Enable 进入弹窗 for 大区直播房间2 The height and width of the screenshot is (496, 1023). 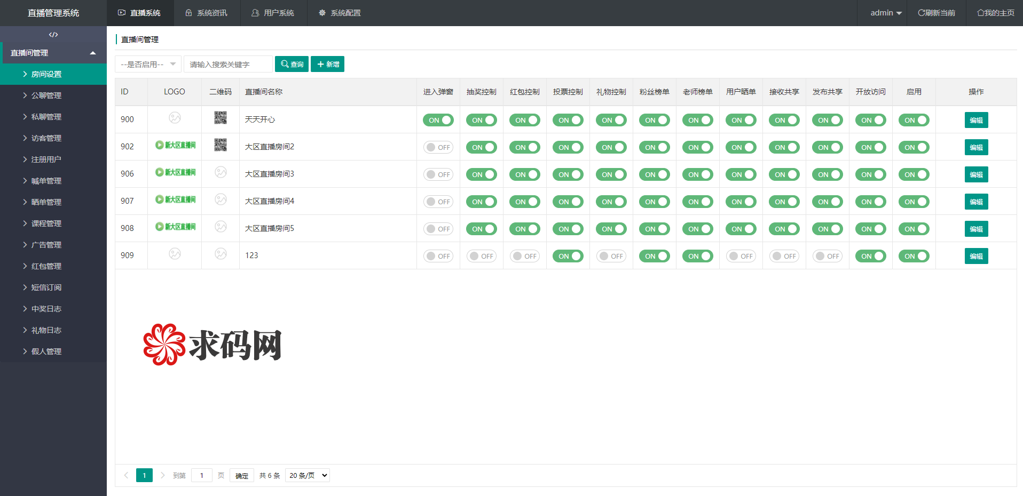pyautogui.click(x=438, y=147)
